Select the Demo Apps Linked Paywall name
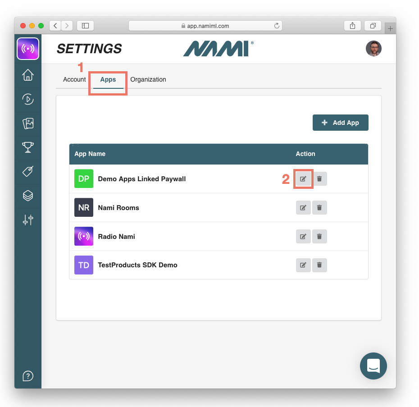419x407 pixels. (x=141, y=179)
